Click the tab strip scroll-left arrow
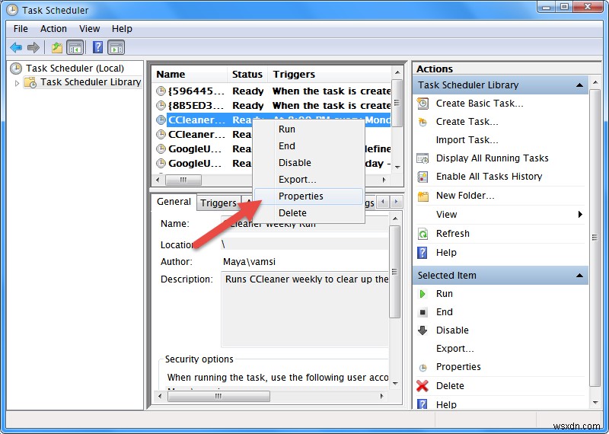Viewport: 609px width, 434px height. click(x=383, y=202)
